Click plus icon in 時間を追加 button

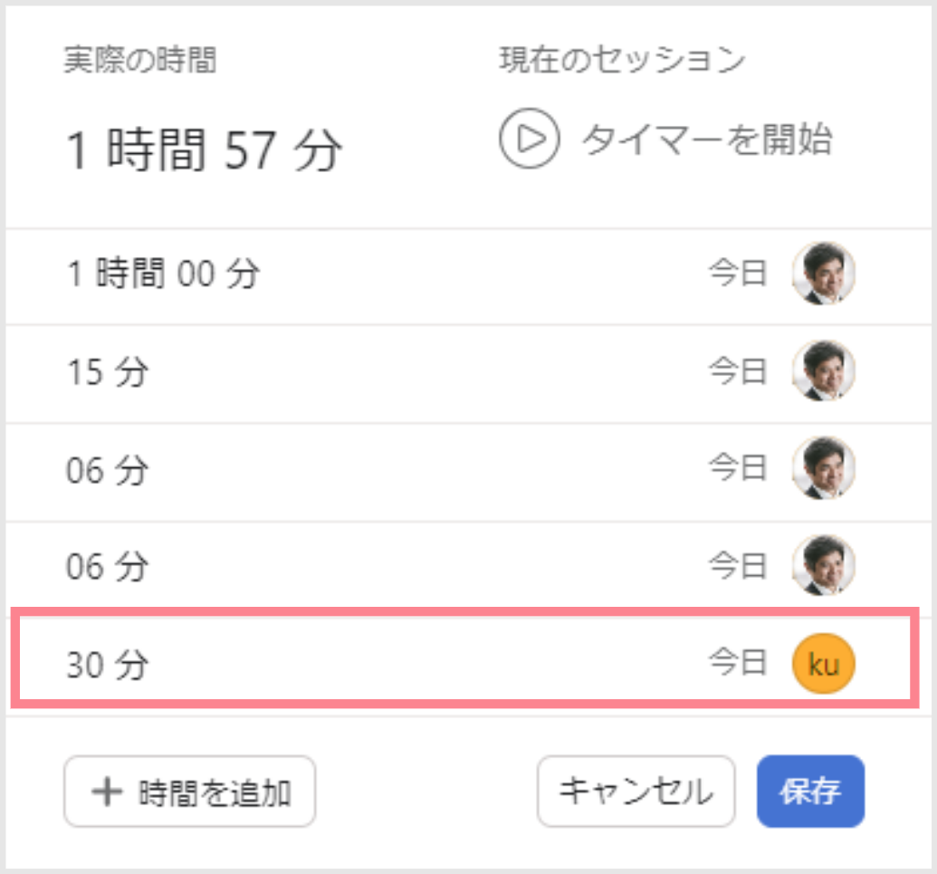pyautogui.click(x=107, y=792)
